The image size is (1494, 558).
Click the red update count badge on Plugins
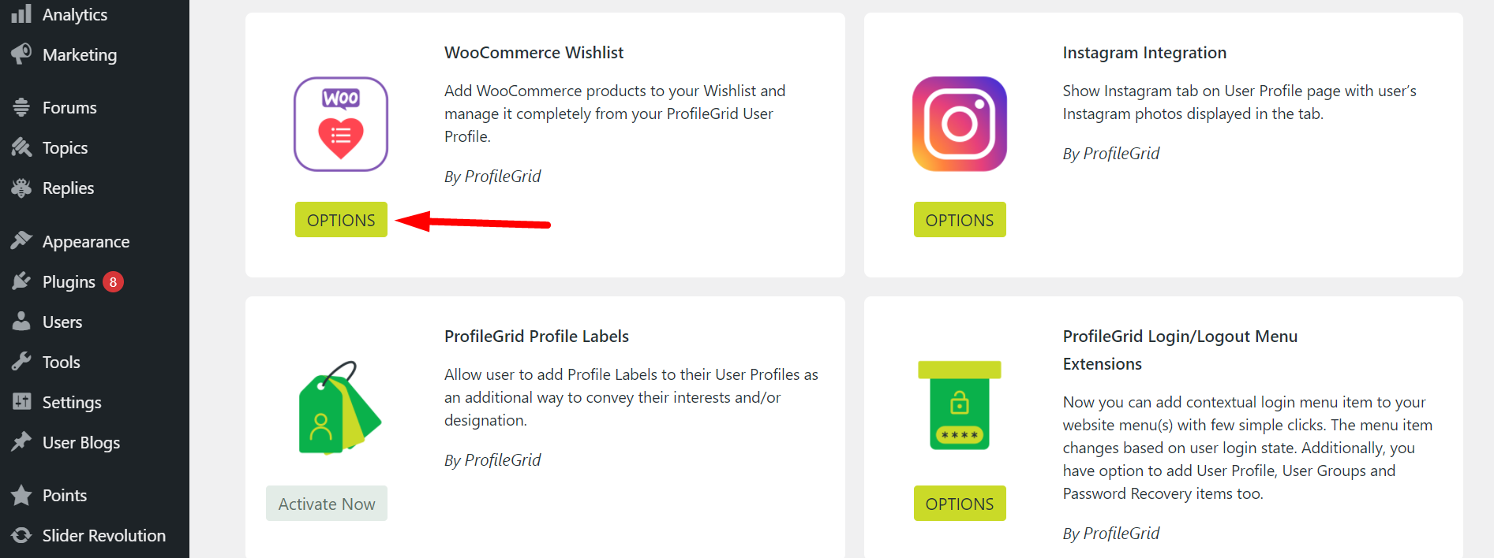[x=113, y=281]
